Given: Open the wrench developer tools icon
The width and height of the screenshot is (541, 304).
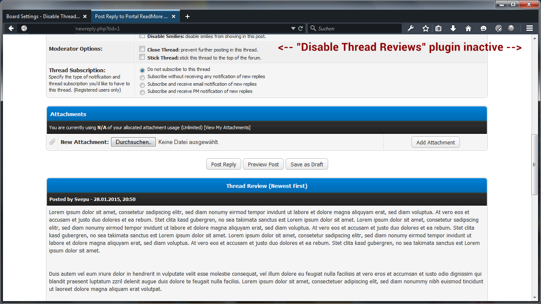Looking at the screenshot, I should pos(411,28).
